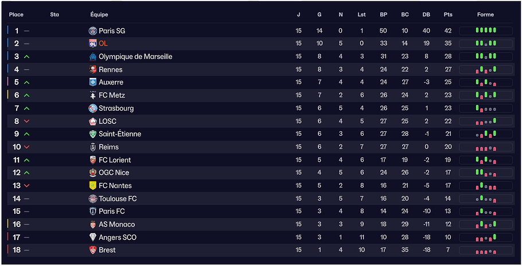
Task: Click the Olympique de Marseille crest
Action: pyautogui.click(x=93, y=57)
